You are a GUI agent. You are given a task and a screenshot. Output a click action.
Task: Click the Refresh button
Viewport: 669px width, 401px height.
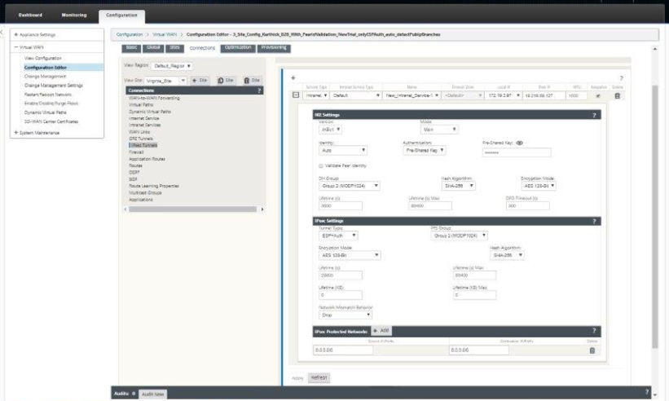319,377
